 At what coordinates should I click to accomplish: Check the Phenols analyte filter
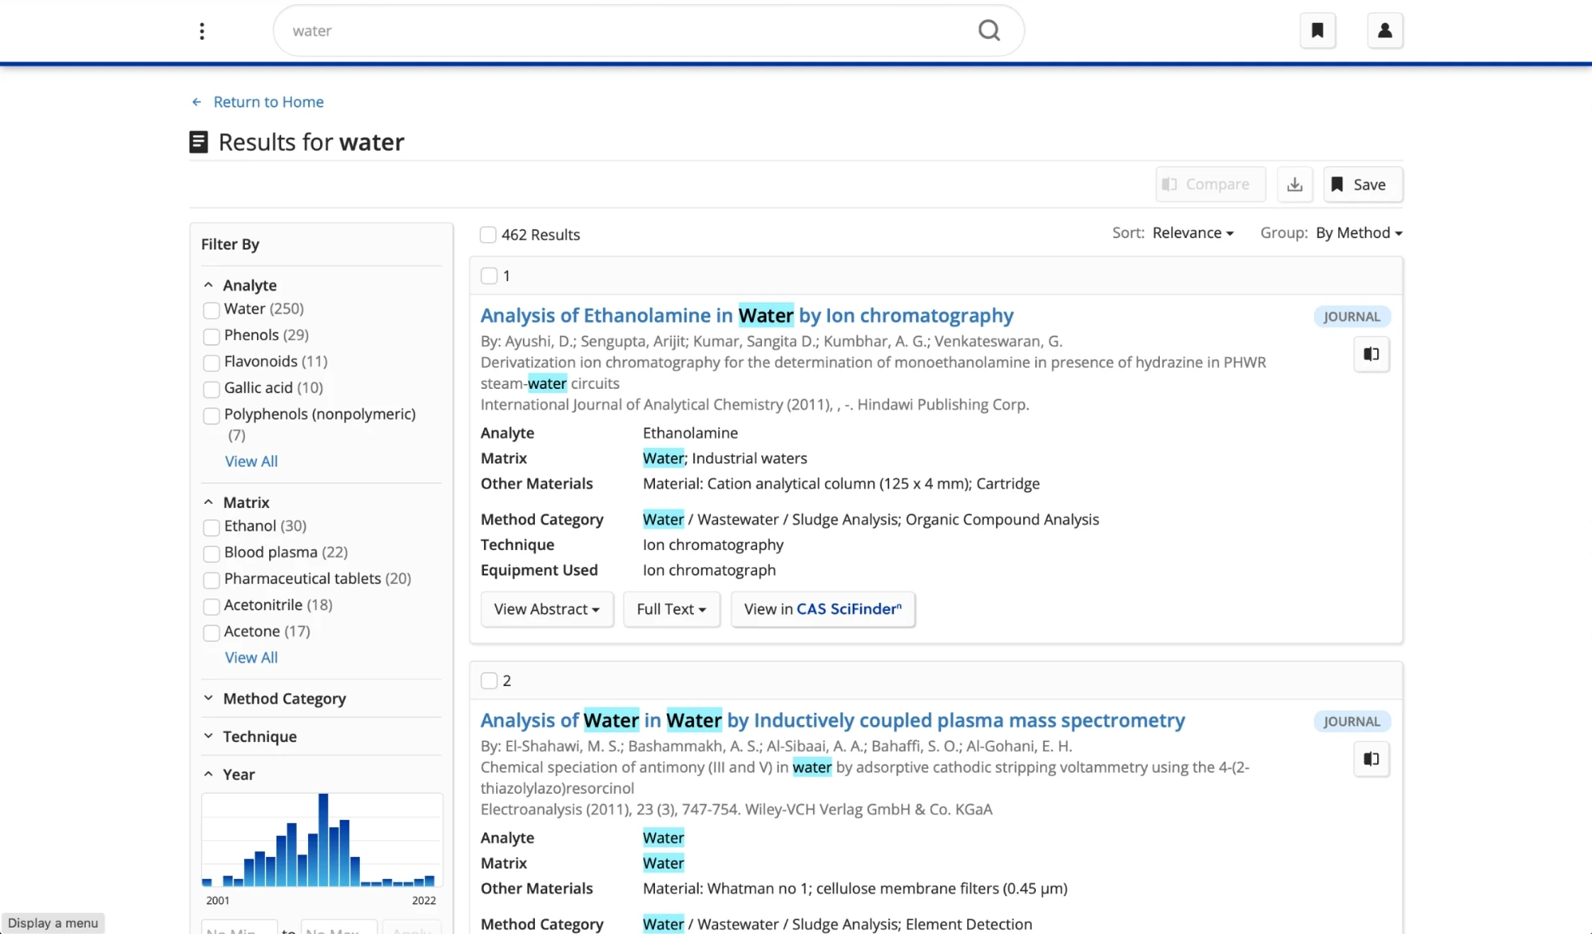click(212, 336)
